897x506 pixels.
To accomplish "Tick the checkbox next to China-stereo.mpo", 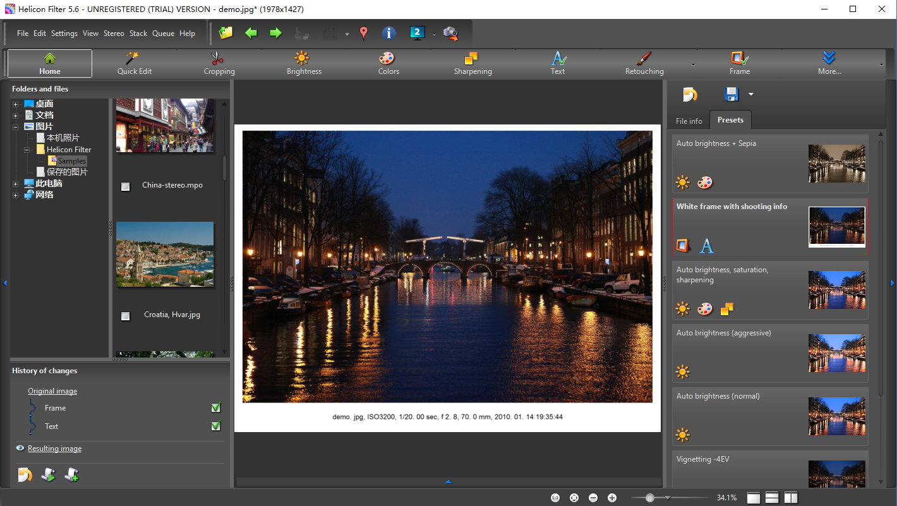I will 125,186.
